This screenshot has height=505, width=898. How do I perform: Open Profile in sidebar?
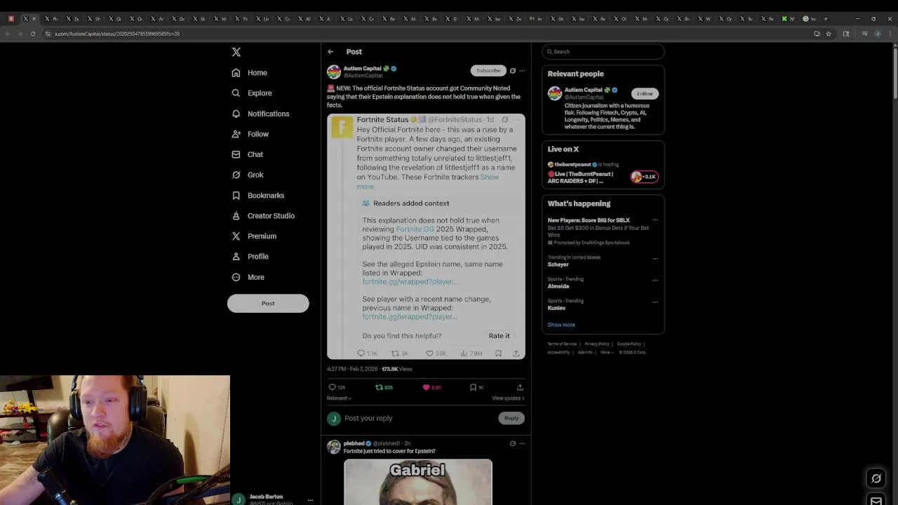(250, 257)
